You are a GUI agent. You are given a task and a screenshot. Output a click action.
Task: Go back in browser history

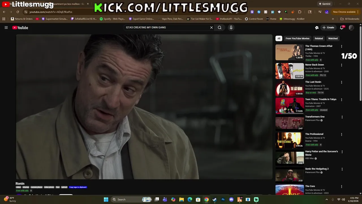pos(4,12)
